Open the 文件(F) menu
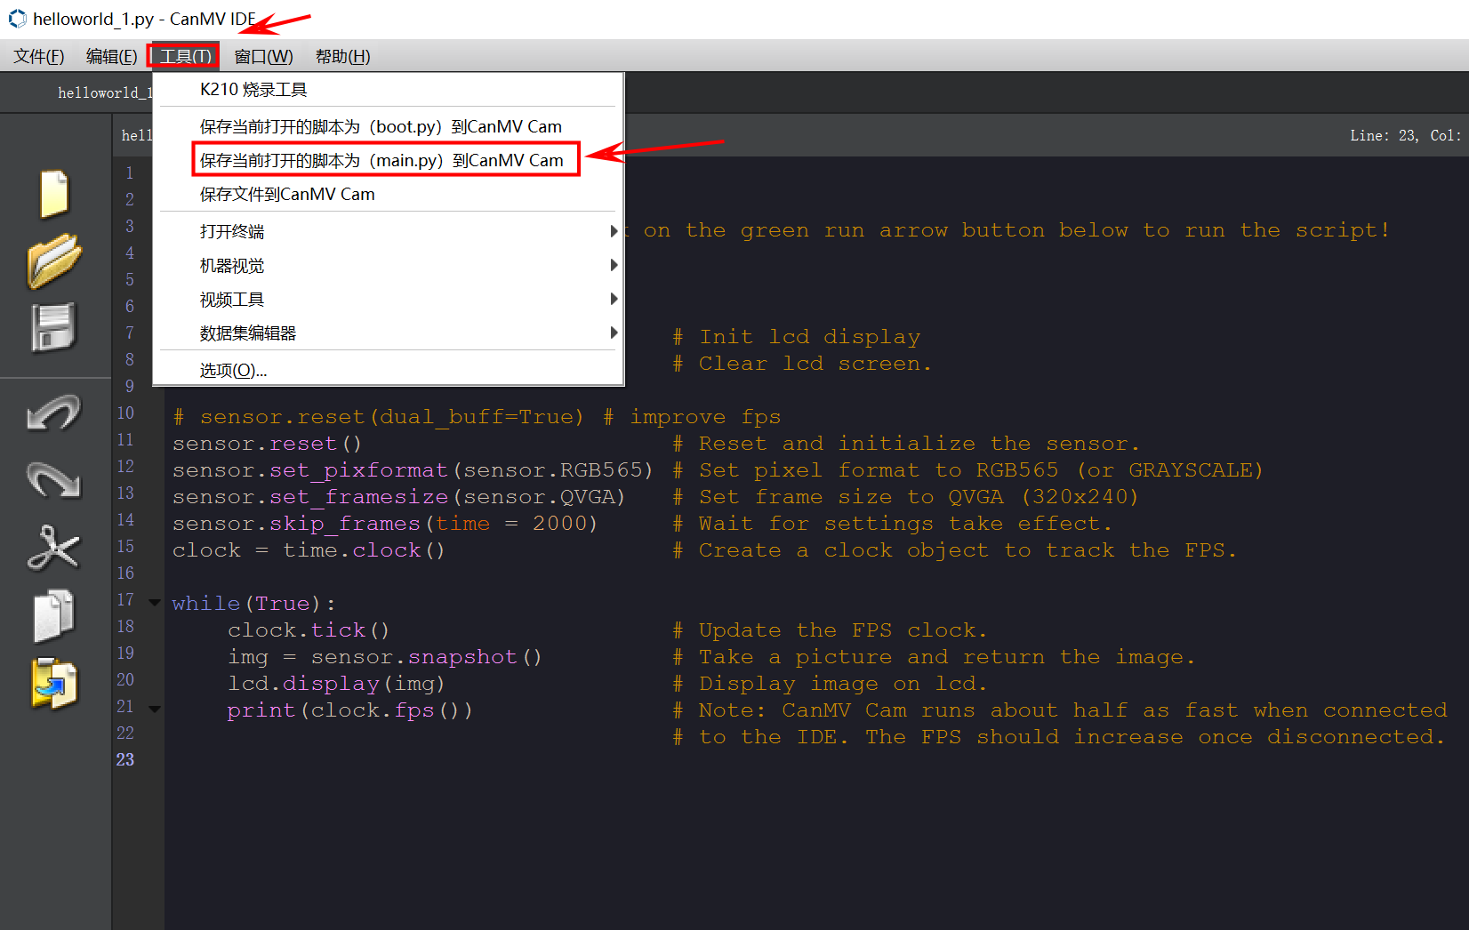This screenshot has height=930, width=1469. click(x=39, y=56)
